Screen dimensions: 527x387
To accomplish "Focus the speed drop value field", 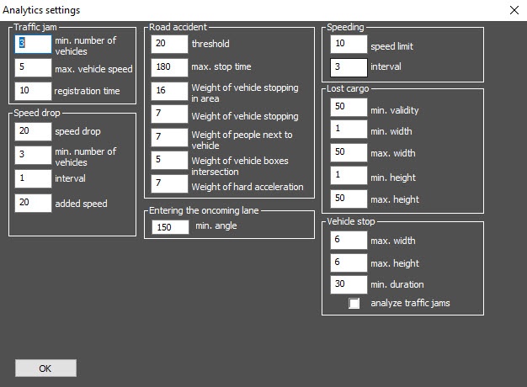I will (33, 131).
